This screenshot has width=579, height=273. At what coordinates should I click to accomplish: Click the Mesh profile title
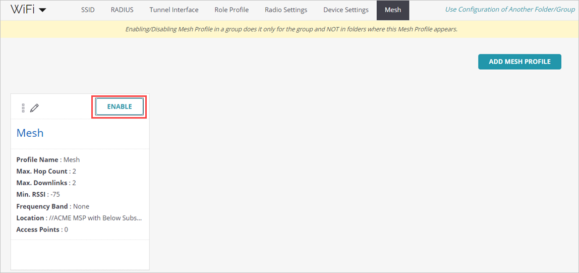pyautogui.click(x=30, y=133)
